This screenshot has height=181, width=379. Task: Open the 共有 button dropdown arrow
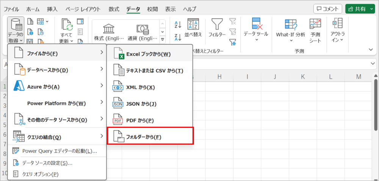[372, 9]
